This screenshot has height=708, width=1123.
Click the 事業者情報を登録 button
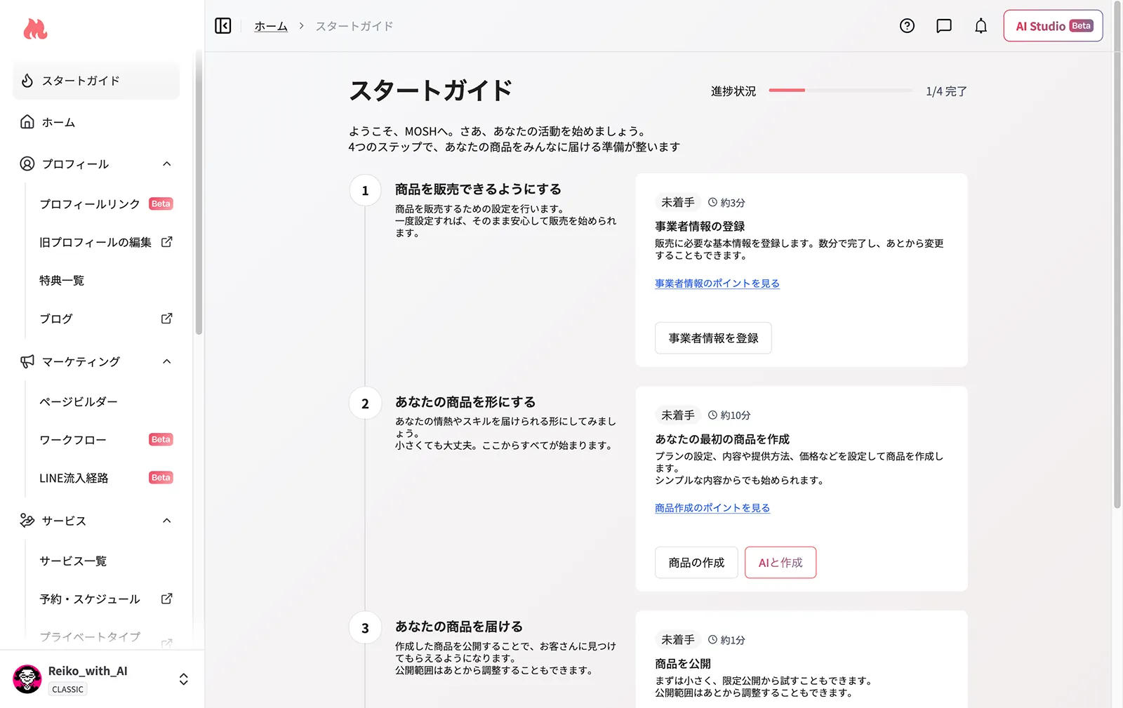coord(713,338)
